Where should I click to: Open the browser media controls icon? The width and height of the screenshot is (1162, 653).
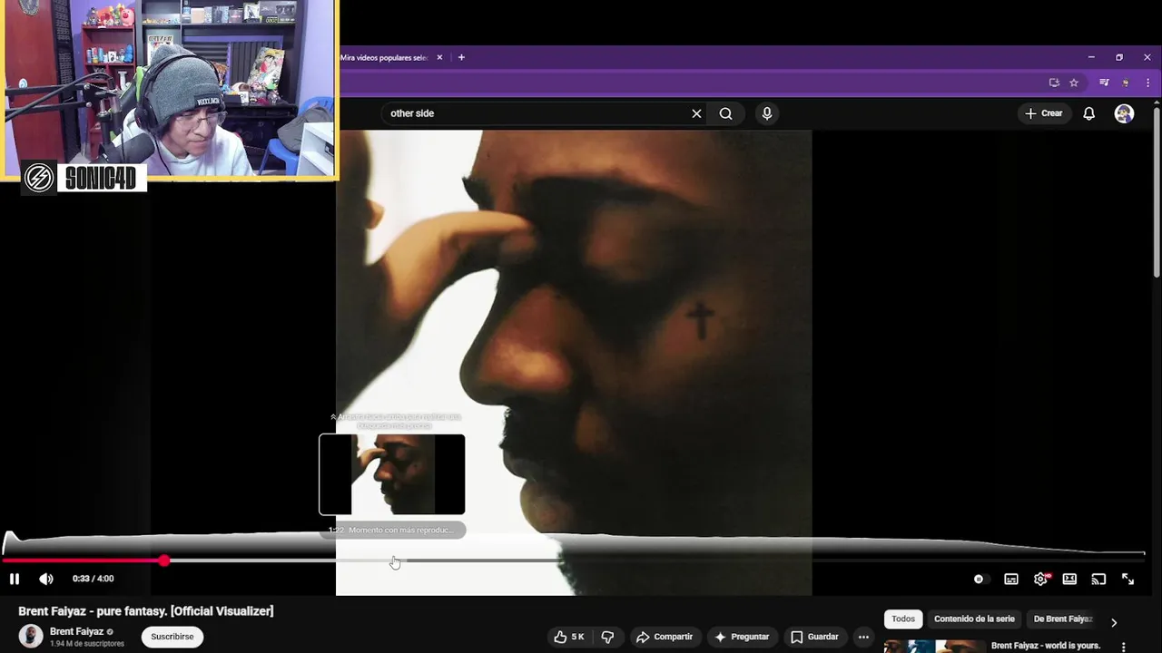click(x=1104, y=83)
